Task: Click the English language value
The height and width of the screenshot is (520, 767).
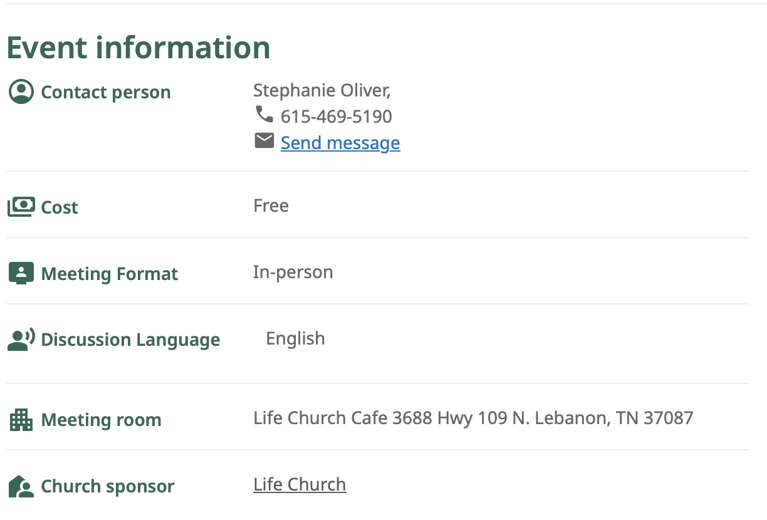Action: click(x=295, y=338)
